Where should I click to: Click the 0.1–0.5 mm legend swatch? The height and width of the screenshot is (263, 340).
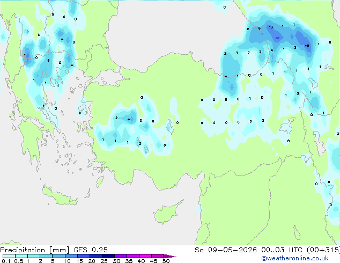(x=9, y=256)
